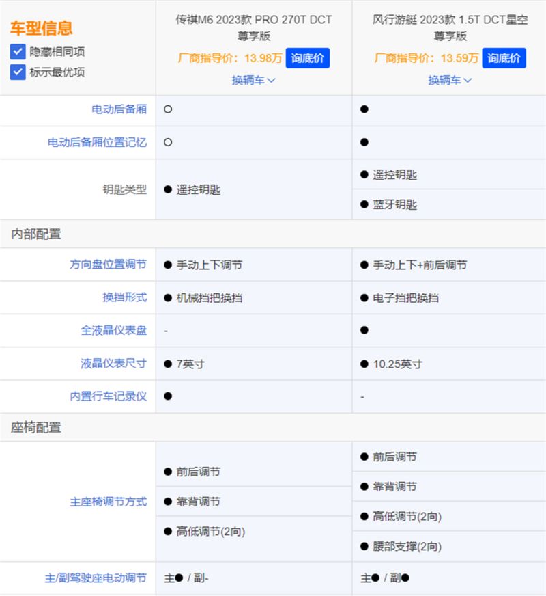This screenshot has width=546, height=596.
Task: Click the 钥匙类型 row label
Action: (x=125, y=189)
